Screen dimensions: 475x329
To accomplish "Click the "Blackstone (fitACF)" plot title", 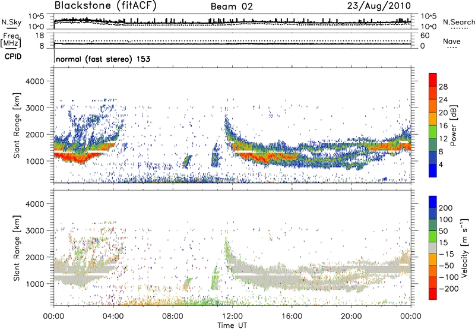I will [106, 6].
